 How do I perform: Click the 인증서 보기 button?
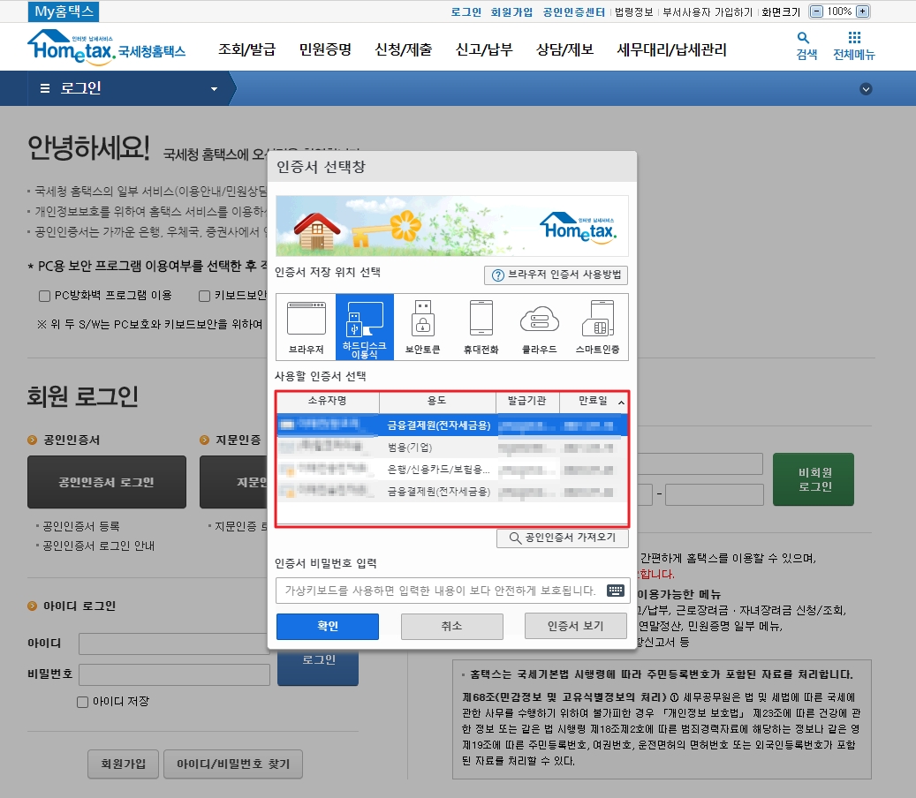[x=575, y=626]
